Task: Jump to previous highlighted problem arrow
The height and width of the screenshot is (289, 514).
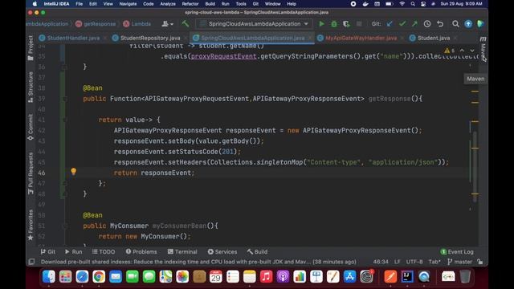Action: pos(462,51)
